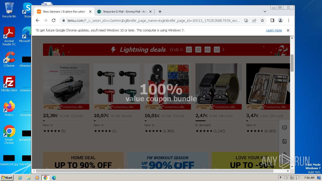Screen dimensions: 322x181
Task: Click the 10,07€ price
Action: tap(101, 116)
